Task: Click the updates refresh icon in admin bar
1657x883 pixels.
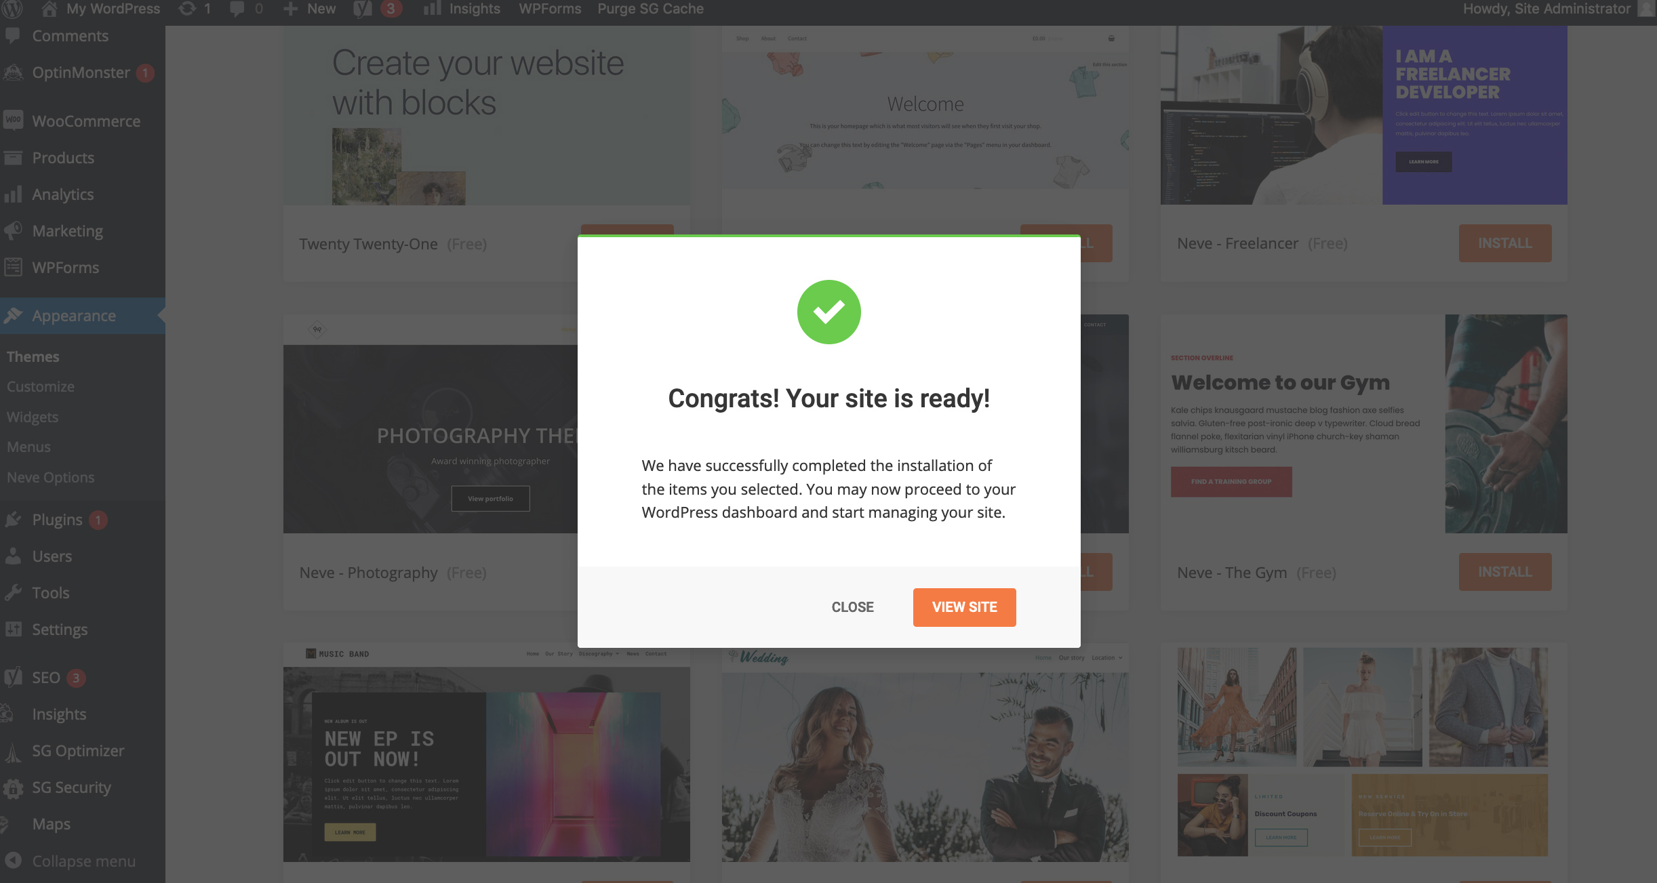Action: click(x=187, y=9)
